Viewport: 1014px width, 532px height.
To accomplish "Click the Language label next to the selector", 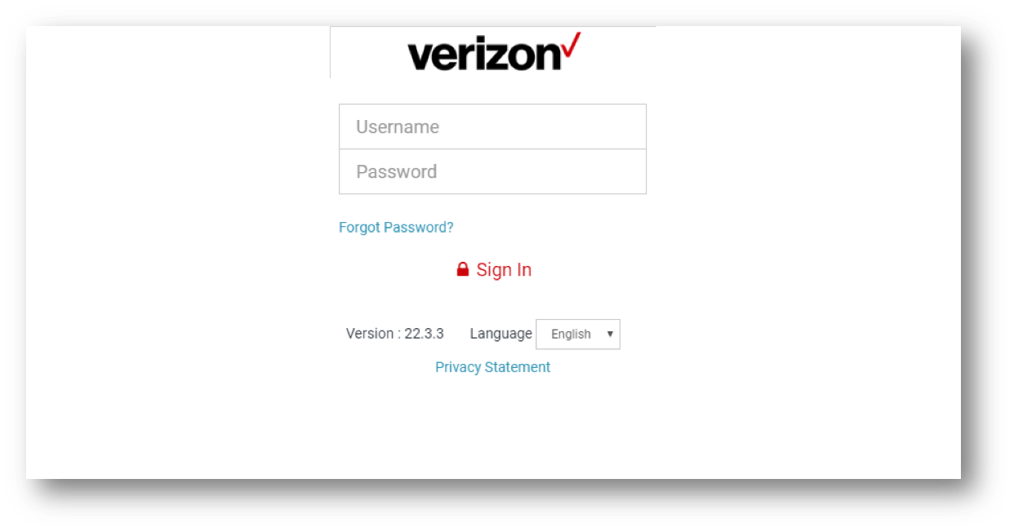I will point(500,334).
